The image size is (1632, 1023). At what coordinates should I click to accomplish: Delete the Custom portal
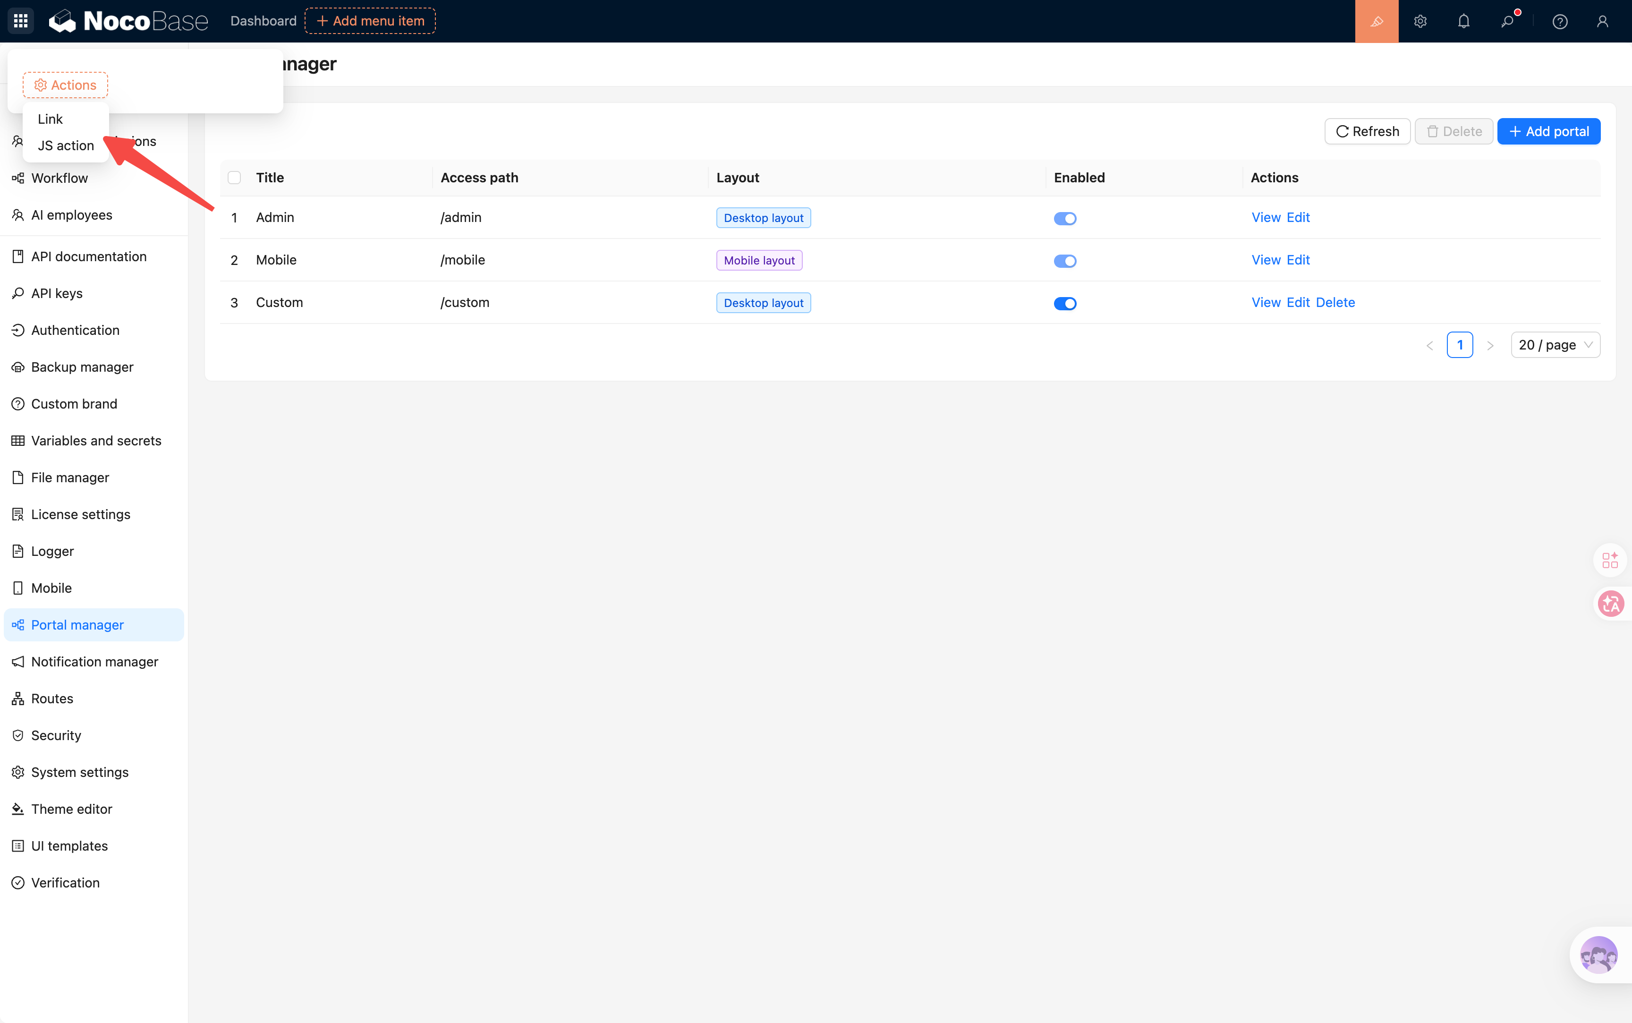1335,302
